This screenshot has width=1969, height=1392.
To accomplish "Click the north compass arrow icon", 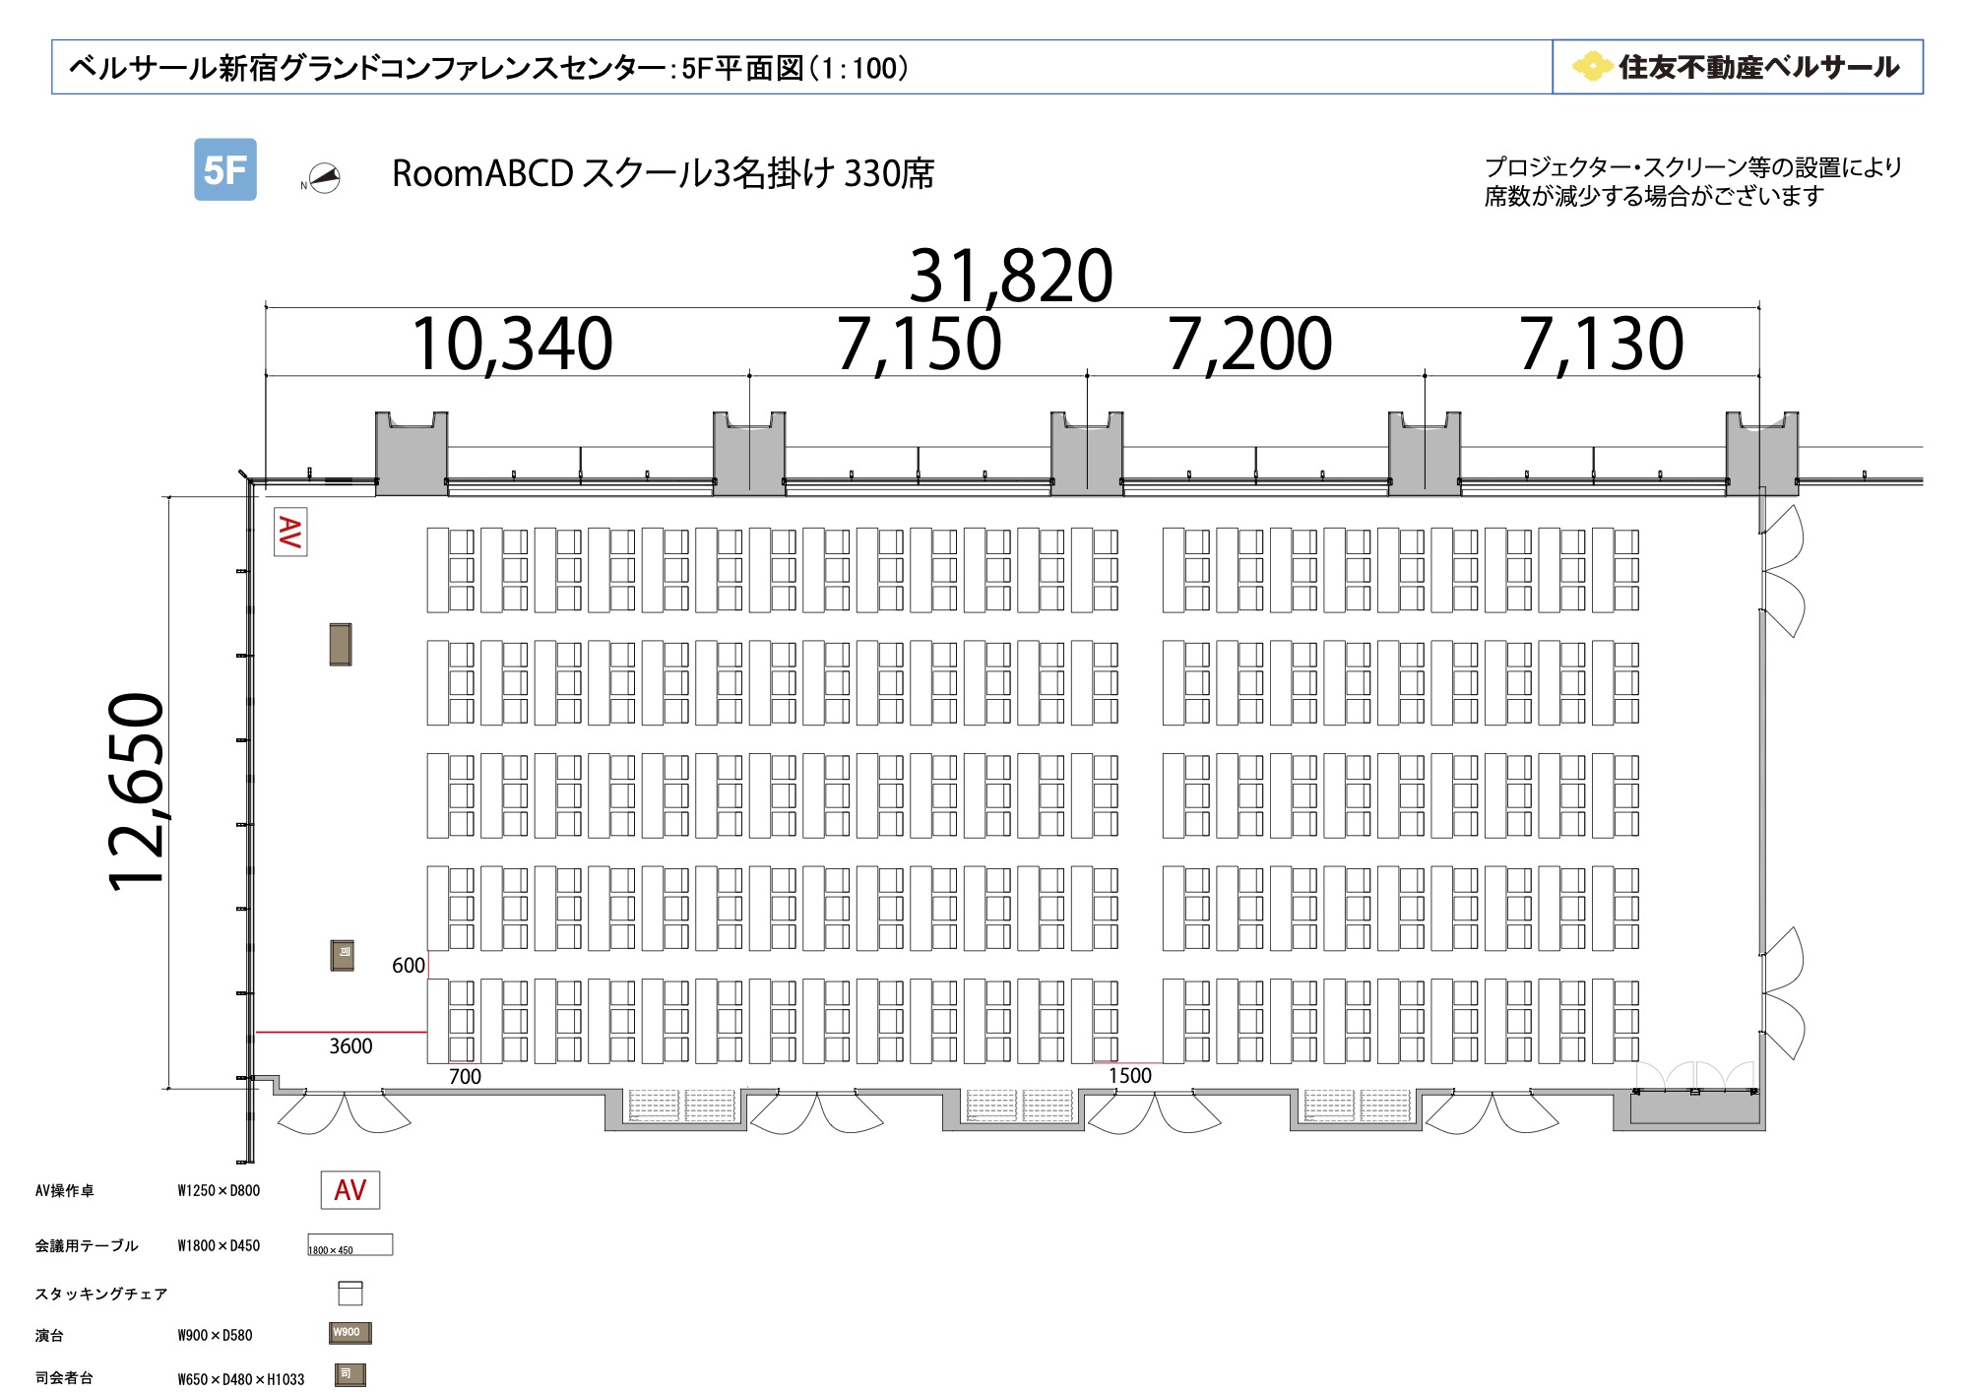I will [x=323, y=178].
